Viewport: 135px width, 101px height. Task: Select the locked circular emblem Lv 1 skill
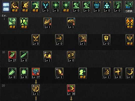pyautogui.click(x=36, y=90)
